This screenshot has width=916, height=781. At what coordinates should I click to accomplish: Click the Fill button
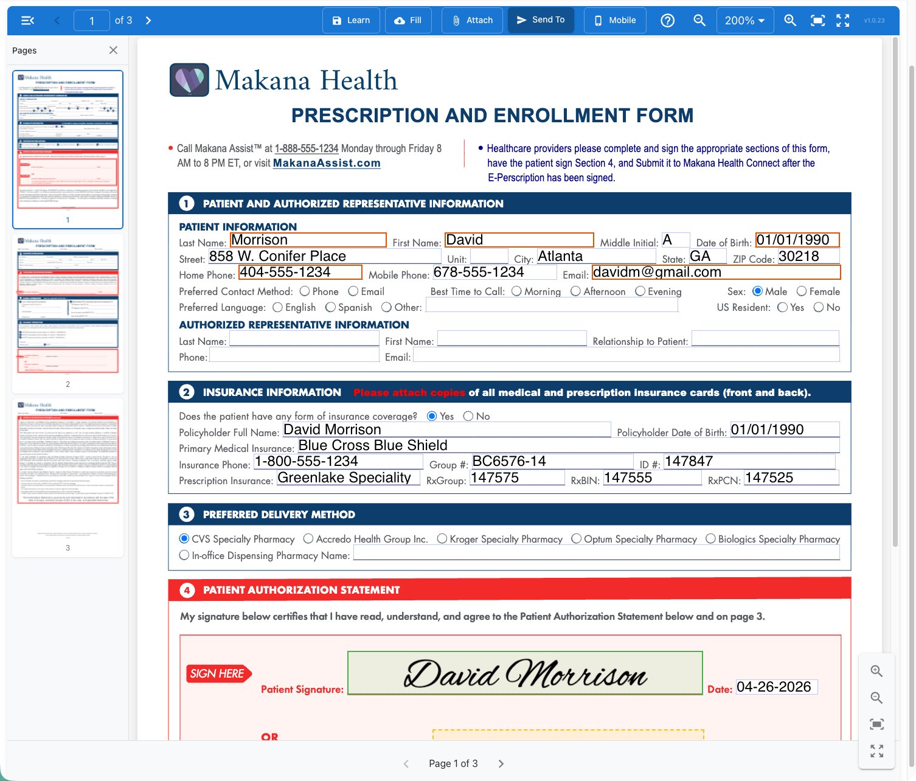click(408, 20)
